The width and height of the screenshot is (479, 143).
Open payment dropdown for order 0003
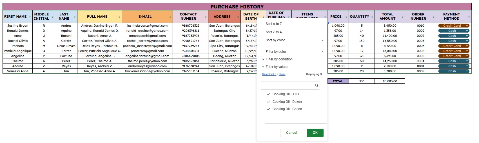467,46
